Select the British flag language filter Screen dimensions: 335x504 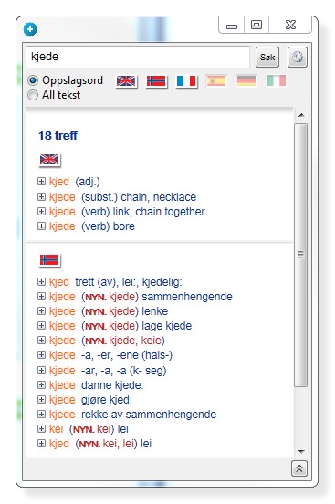coord(126,81)
